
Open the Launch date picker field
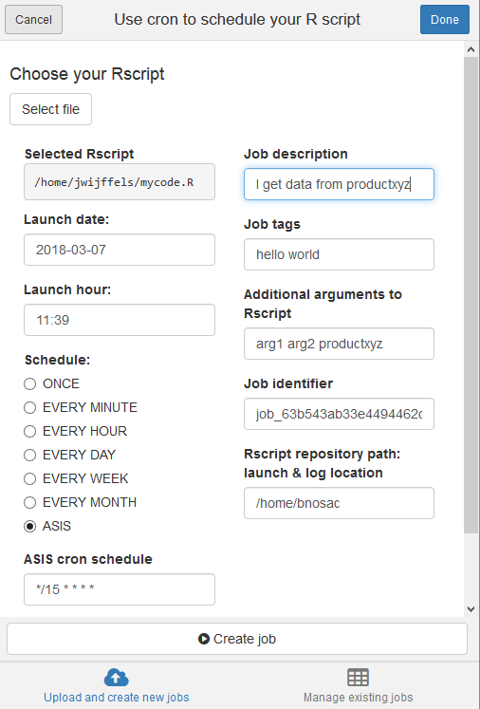pos(120,250)
